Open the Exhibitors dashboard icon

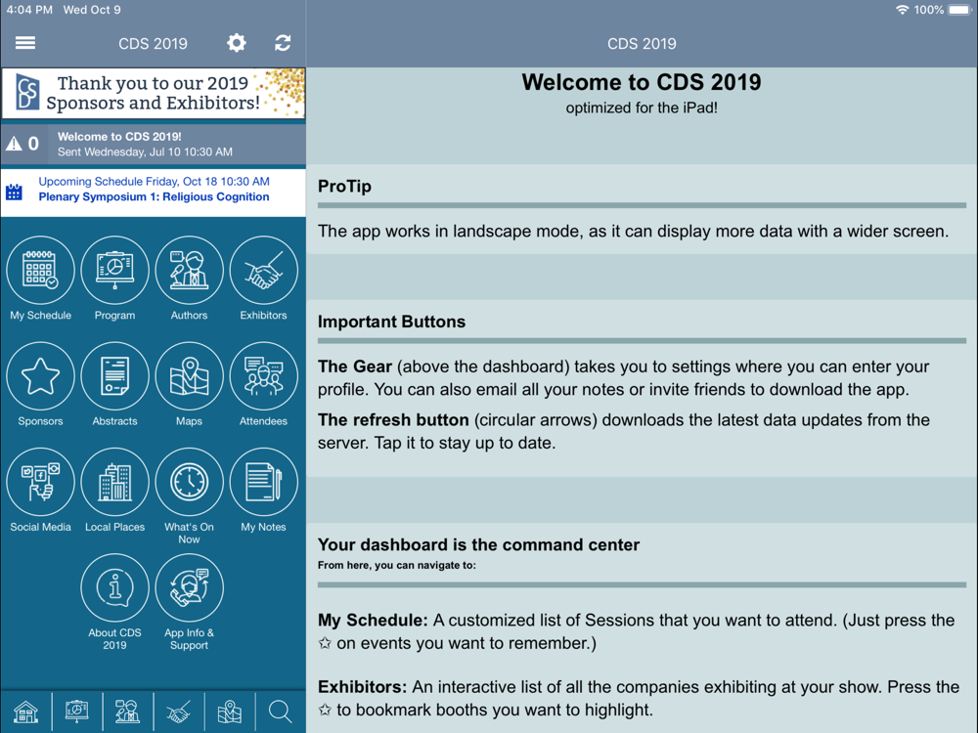264,272
